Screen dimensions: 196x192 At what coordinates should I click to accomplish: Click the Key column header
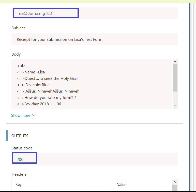point(19,184)
